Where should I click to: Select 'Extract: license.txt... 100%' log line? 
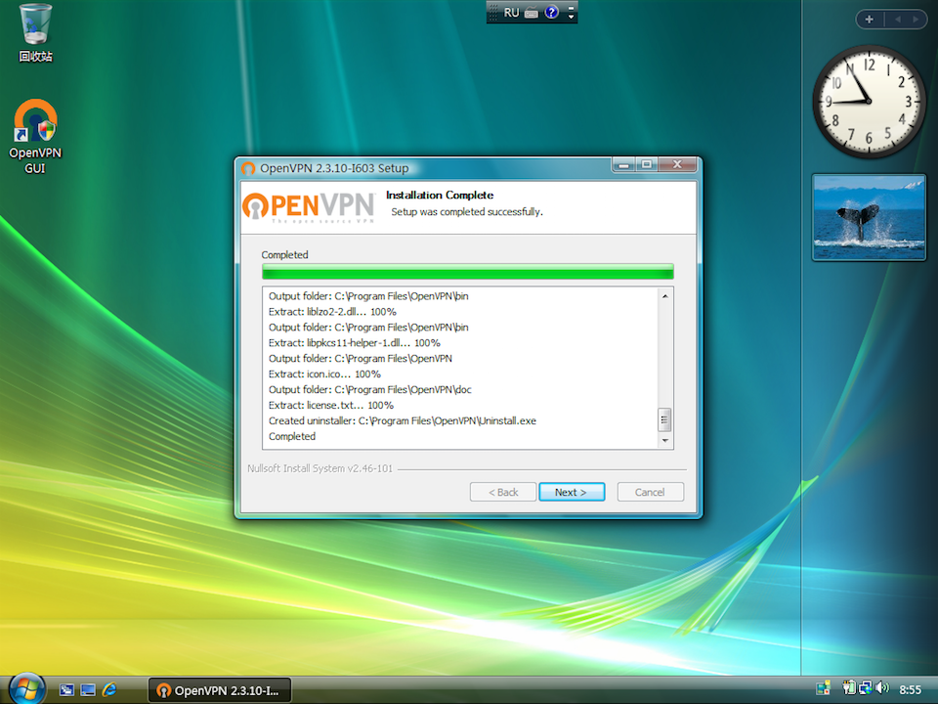[x=331, y=405]
